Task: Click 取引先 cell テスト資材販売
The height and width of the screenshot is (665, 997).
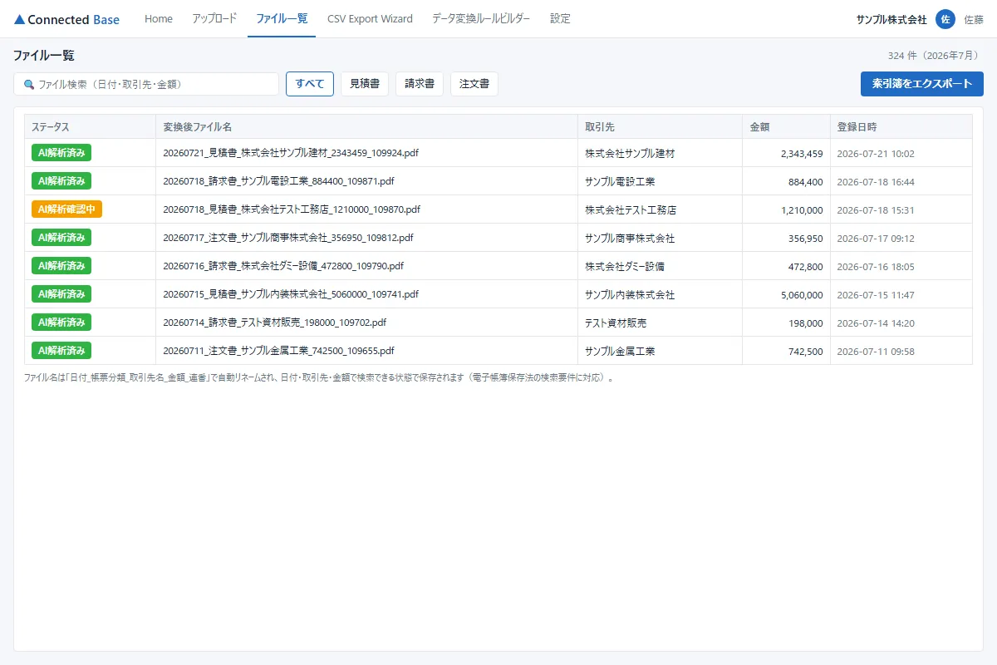Action: click(x=616, y=323)
